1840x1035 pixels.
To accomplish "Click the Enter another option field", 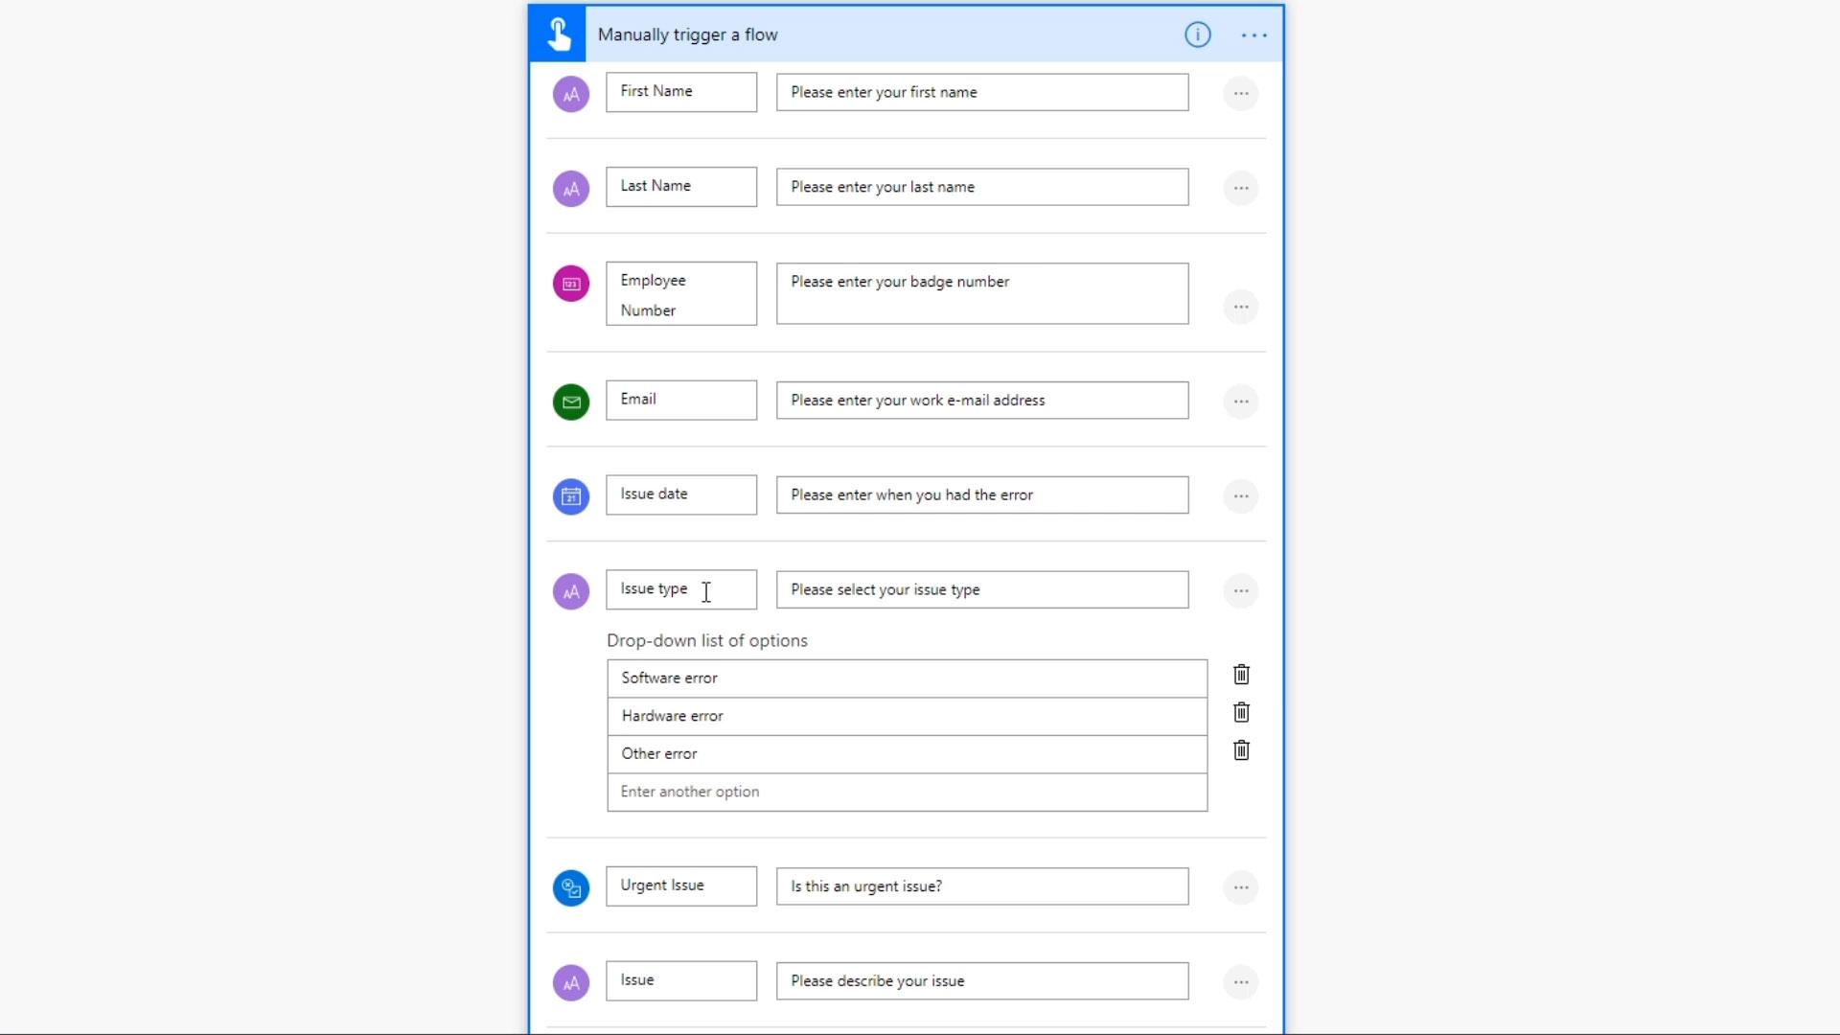I will (x=907, y=793).
